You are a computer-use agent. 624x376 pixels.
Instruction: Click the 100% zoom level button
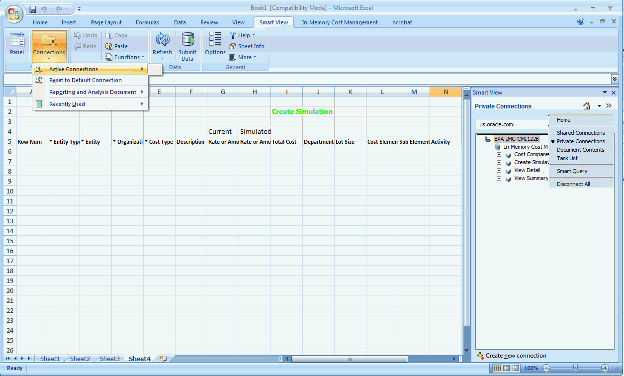(531, 368)
